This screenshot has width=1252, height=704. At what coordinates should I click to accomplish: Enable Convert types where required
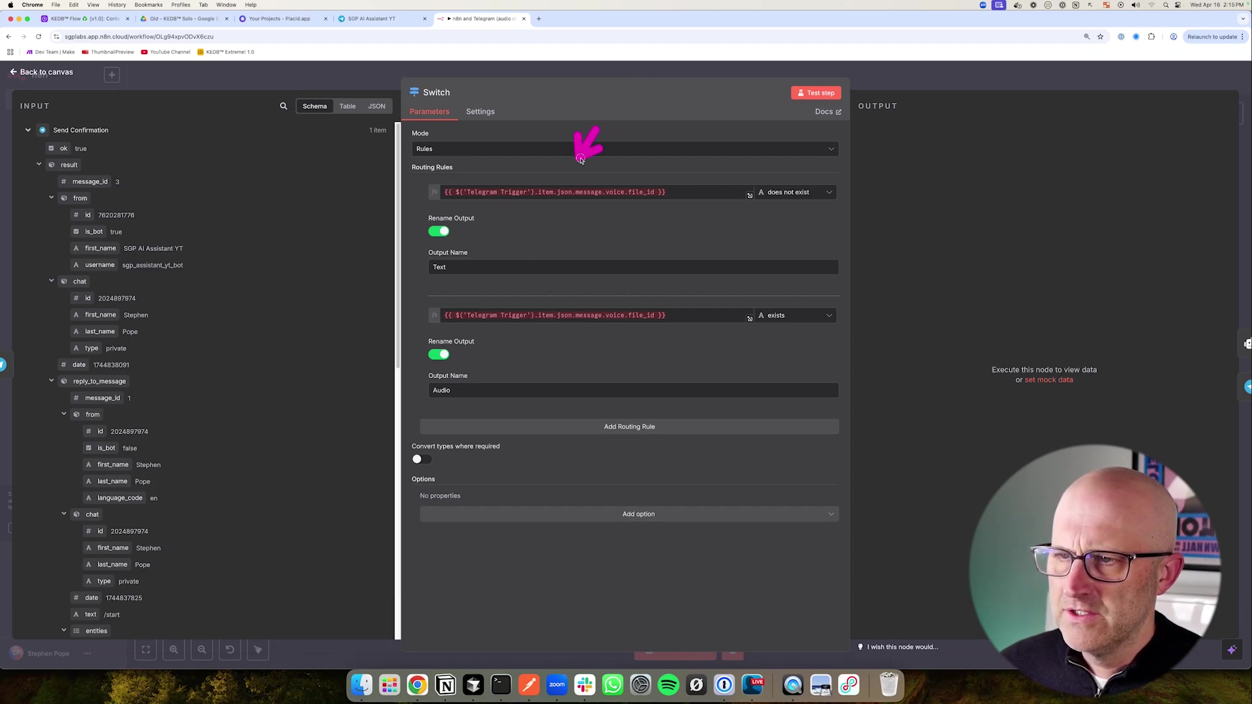421,459
